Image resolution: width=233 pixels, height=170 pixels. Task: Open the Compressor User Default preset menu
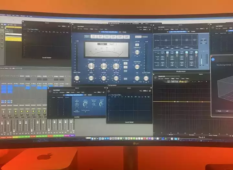88,27
